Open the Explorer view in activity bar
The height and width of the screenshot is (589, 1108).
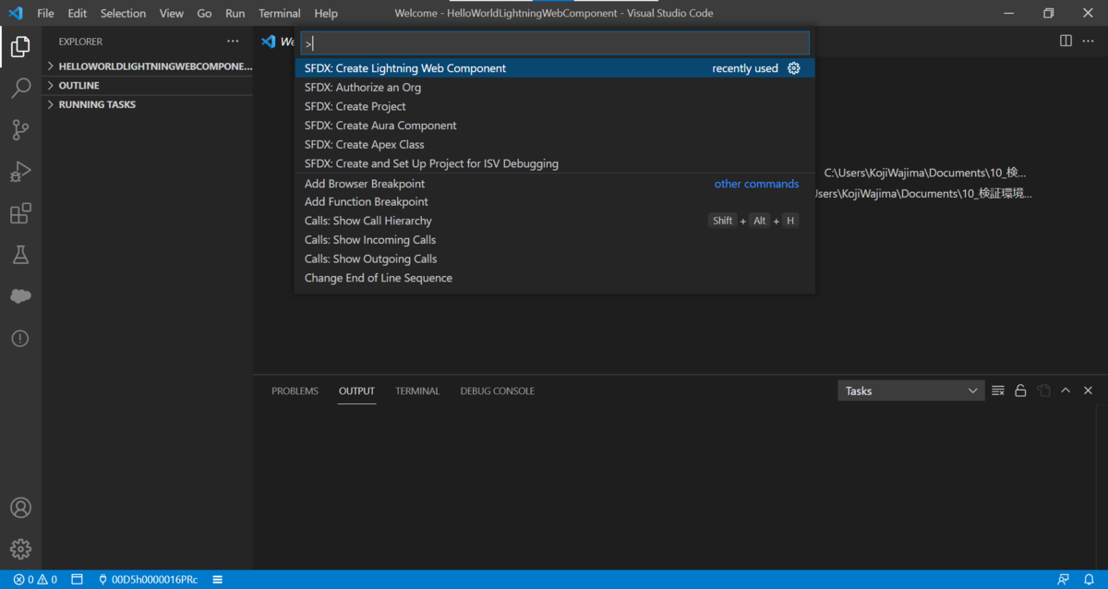[x=20, y=46]
